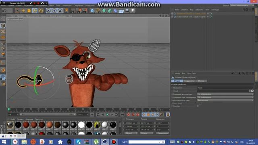The height and width of the screenshot is (145, 258).
Task: Switch to the Coordinates tab in attributes
Action: 189,81
